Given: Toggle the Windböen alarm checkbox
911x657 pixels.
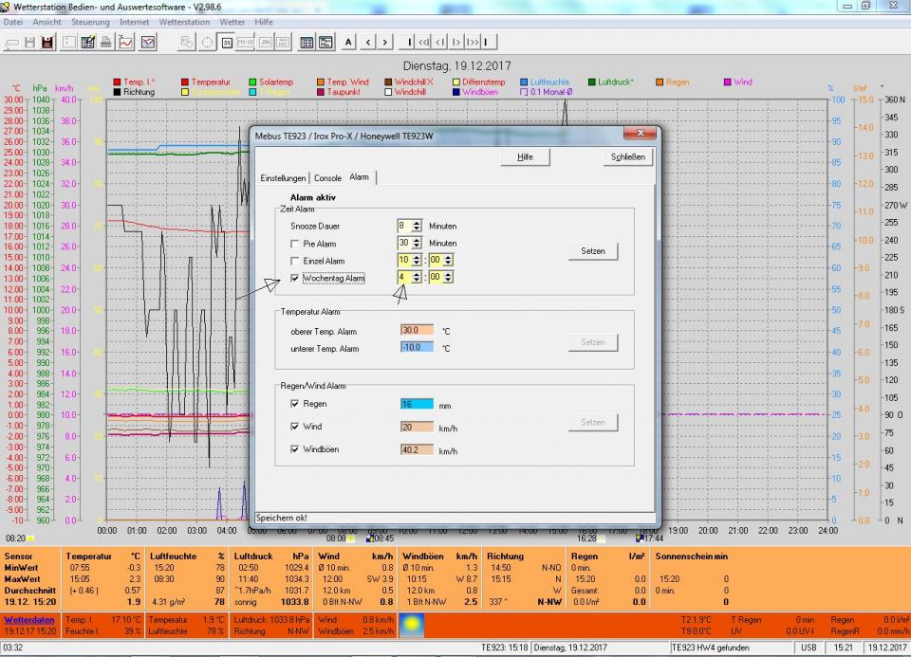Looking at the screenshot, I should [294, 448].
